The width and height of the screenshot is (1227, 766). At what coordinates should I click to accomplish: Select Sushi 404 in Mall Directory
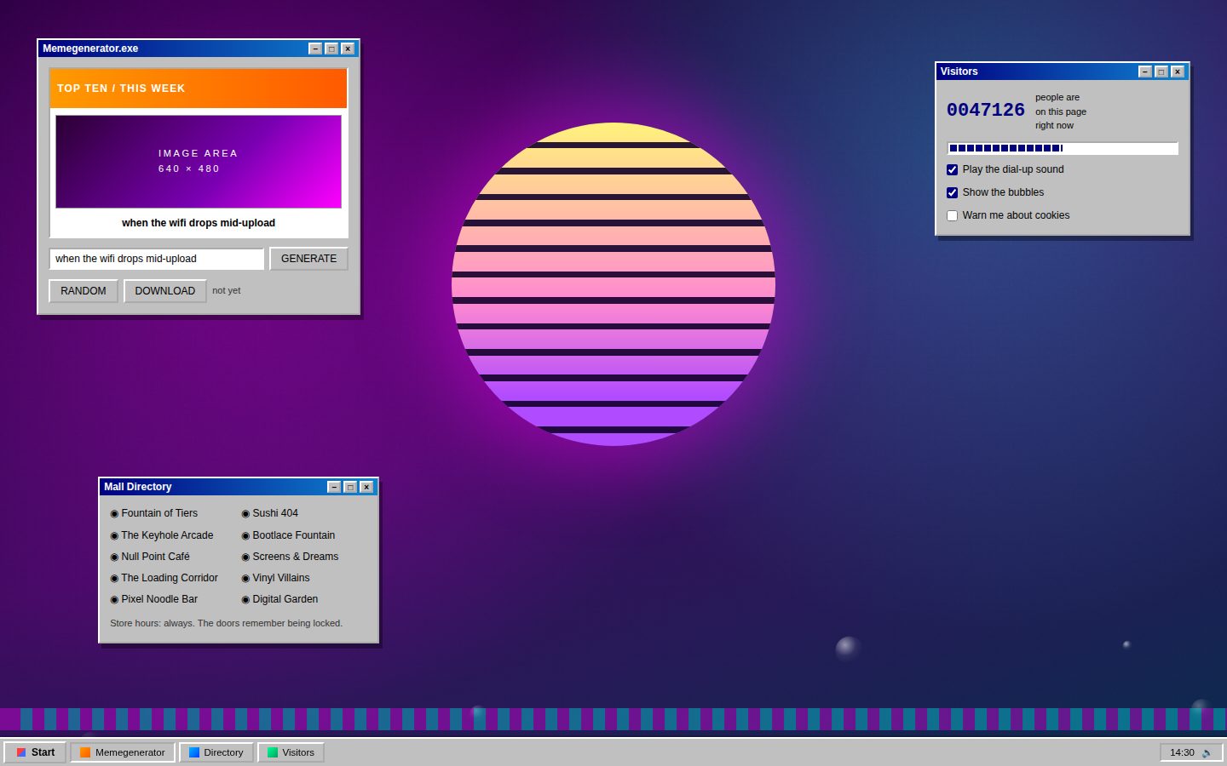270,513
